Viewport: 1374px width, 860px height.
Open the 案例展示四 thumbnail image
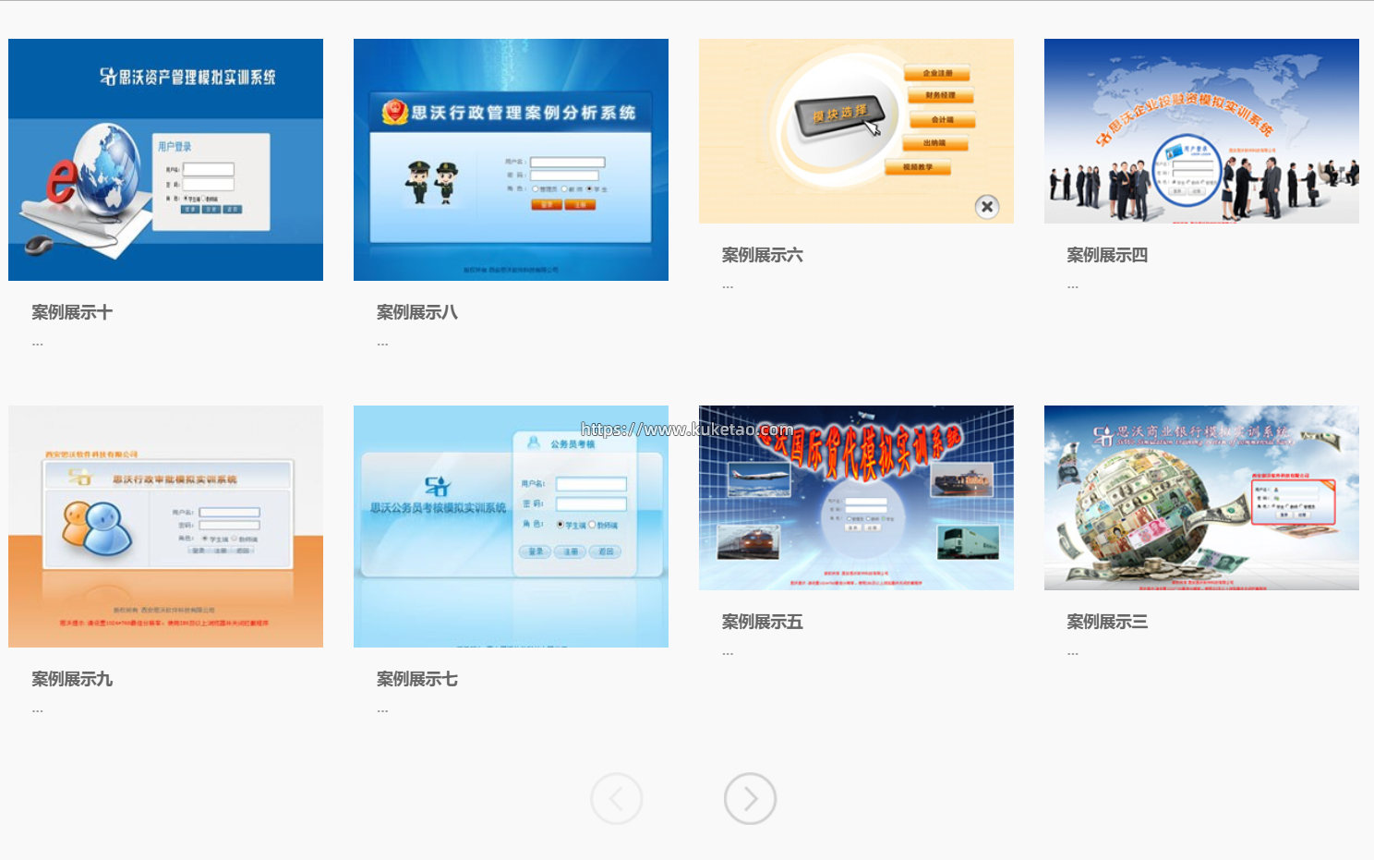point(1201,131)
